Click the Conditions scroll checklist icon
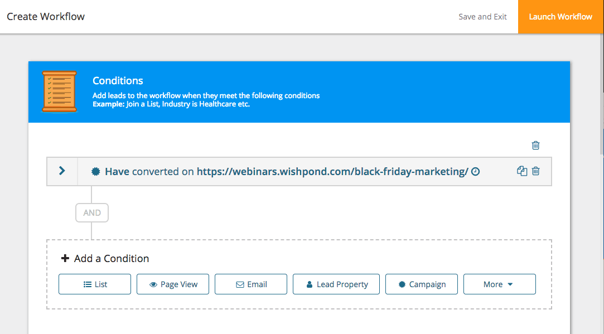This screenshot has width=604, height=334. click(60, 91)
